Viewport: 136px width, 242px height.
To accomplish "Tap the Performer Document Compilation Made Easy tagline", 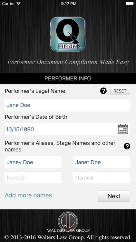I will pyautogui.click(x=68, y=62).
